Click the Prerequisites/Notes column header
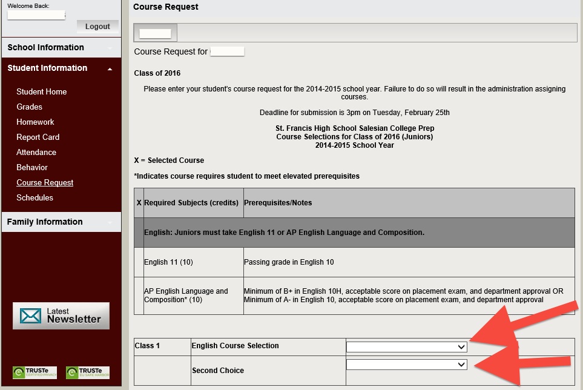Screen dimensions: 583x390 pyautogui.click(x=409, y=203)
